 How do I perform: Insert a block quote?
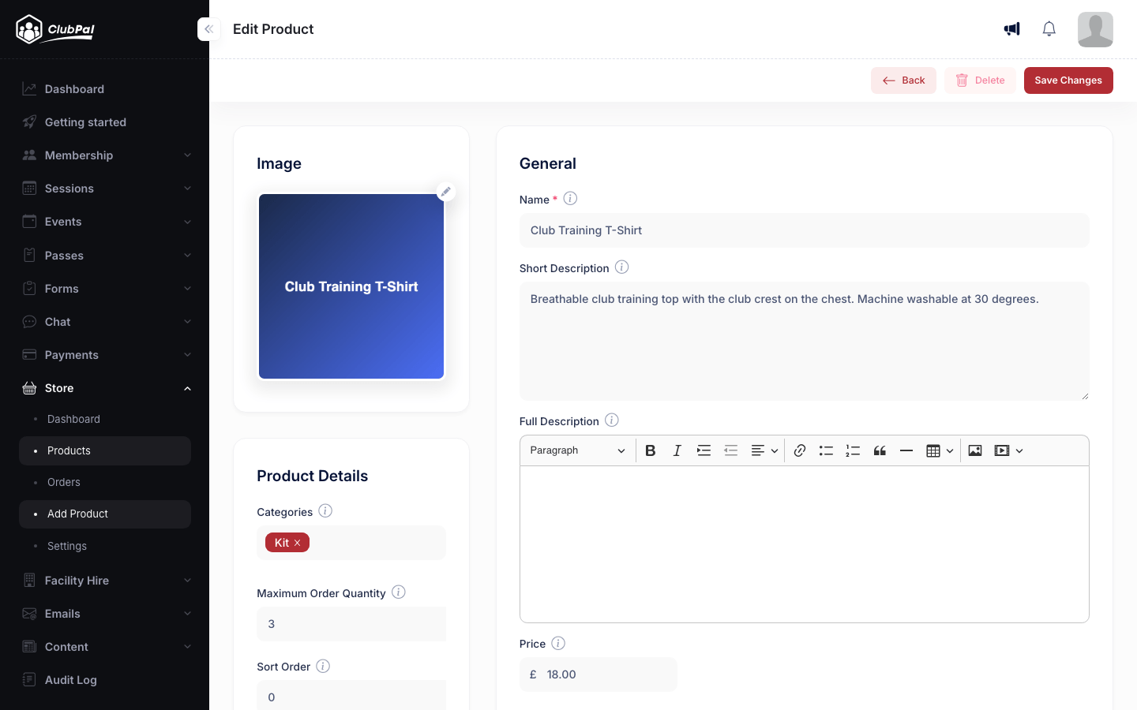click(x=880, y=450)
